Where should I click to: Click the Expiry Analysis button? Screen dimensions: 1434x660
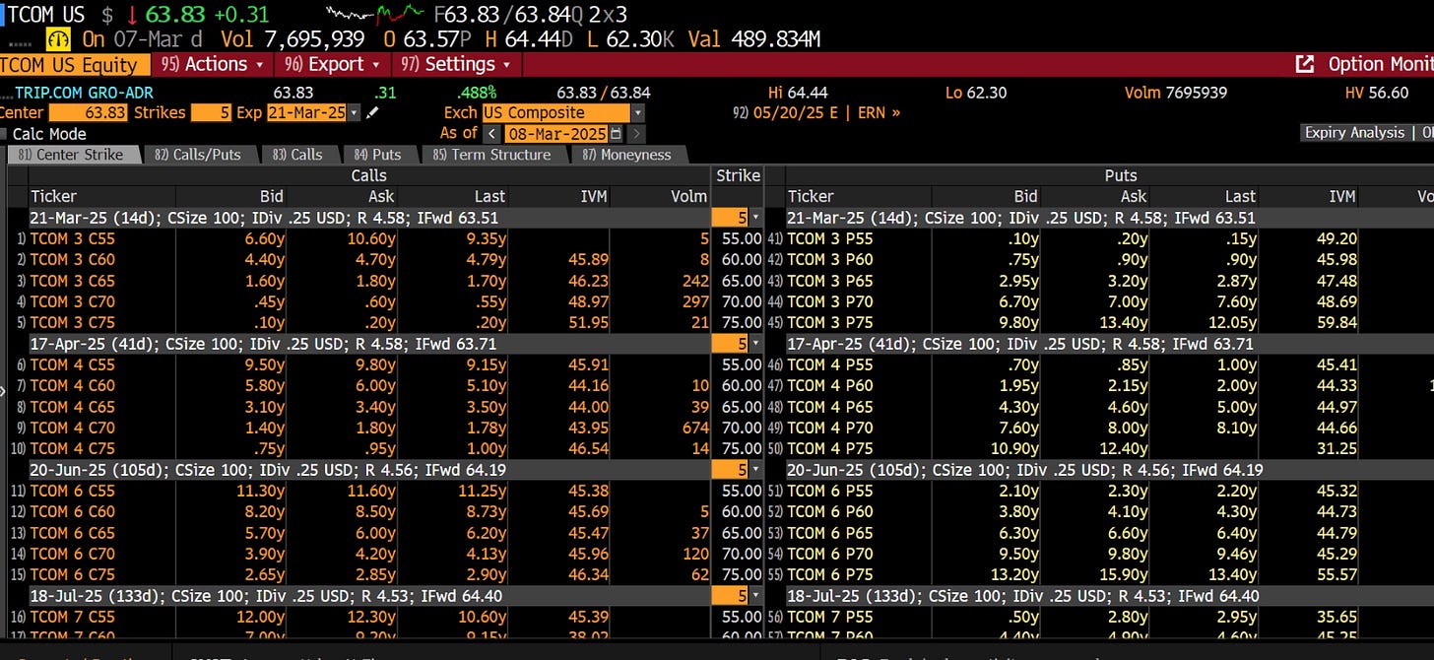[x=1354, y=133]
